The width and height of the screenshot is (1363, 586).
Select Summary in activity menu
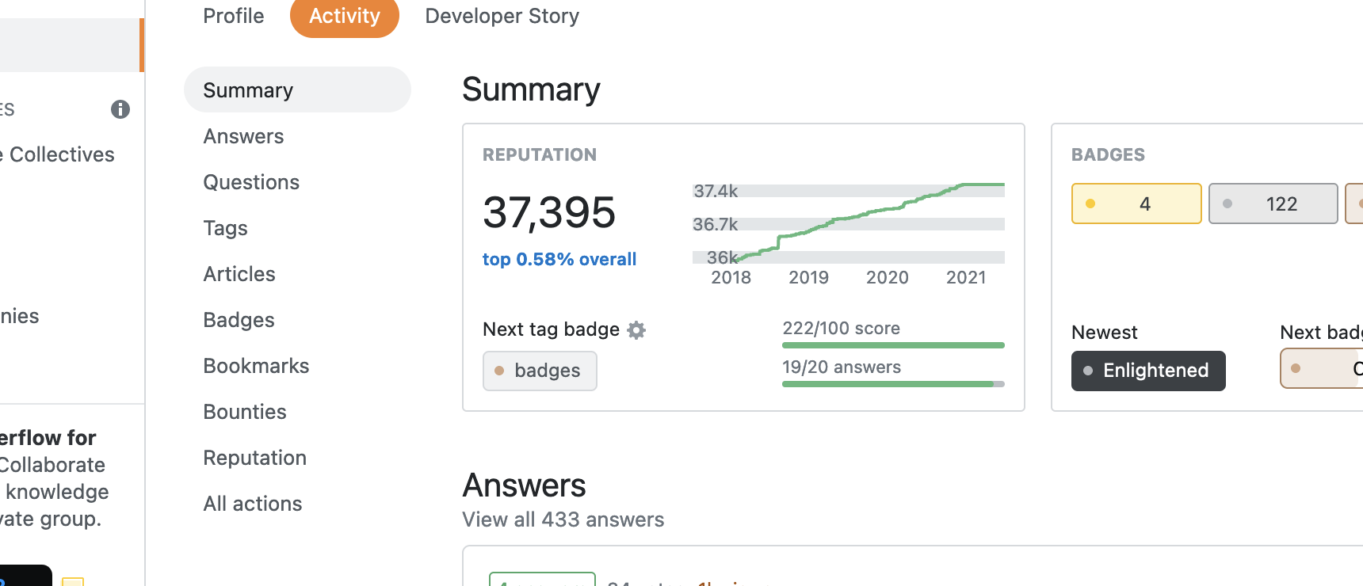coord(297,89)
